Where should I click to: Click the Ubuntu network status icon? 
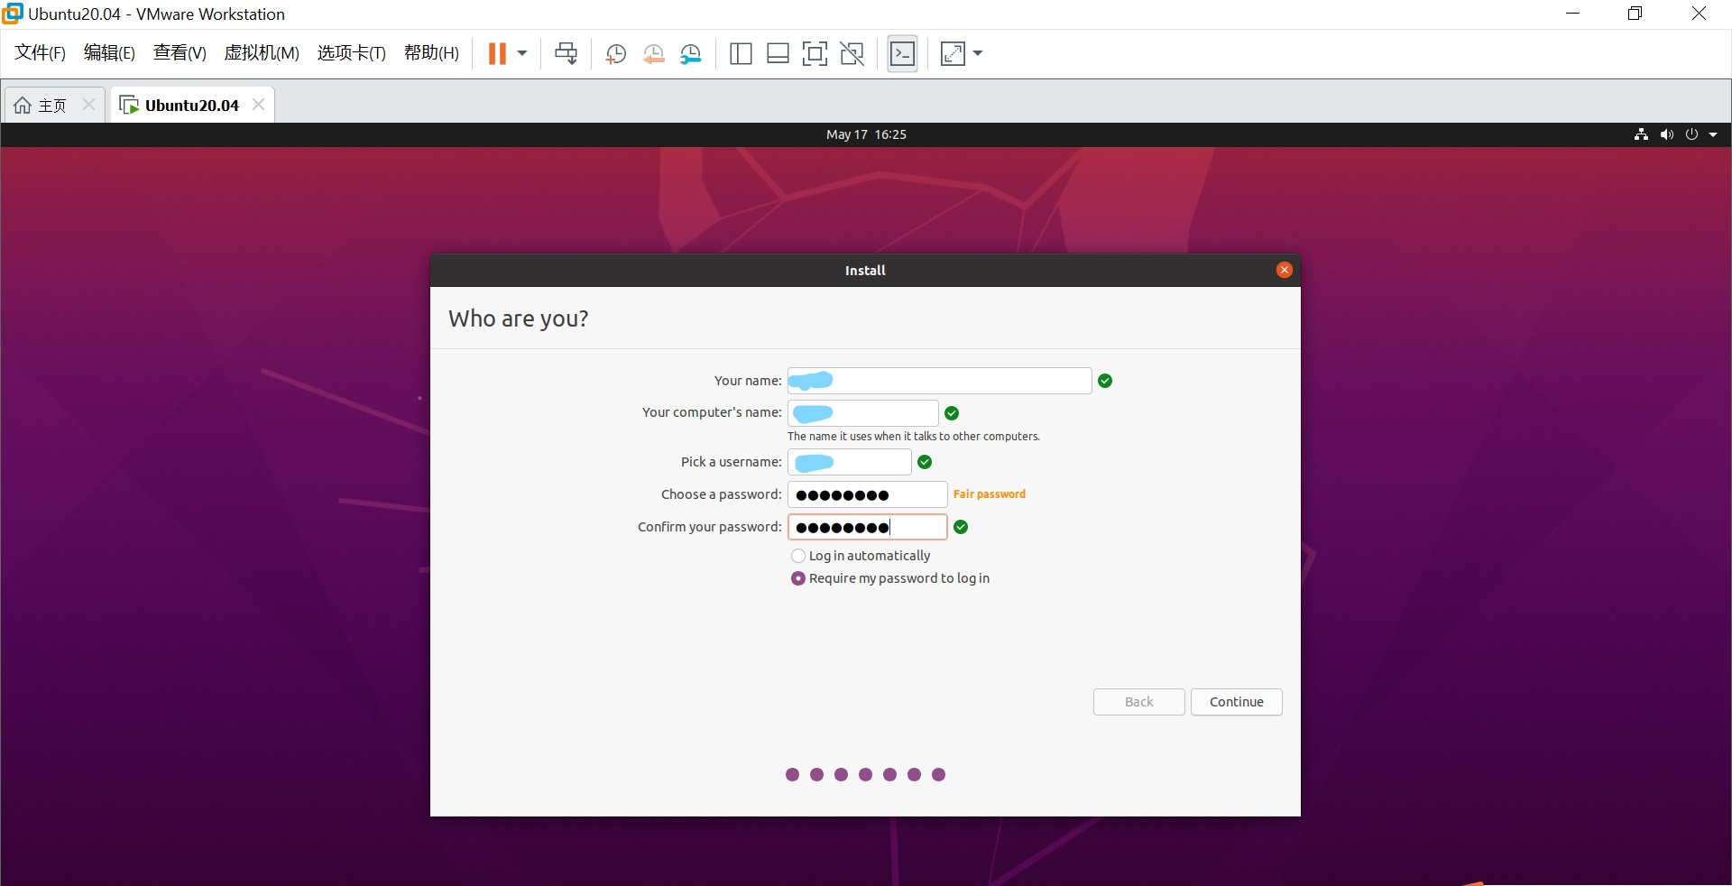point(1641,134)
